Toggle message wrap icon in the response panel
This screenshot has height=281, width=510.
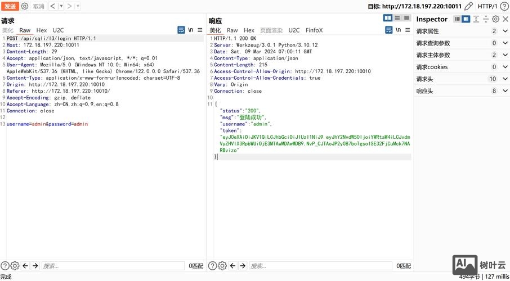(x=388, y=30)
